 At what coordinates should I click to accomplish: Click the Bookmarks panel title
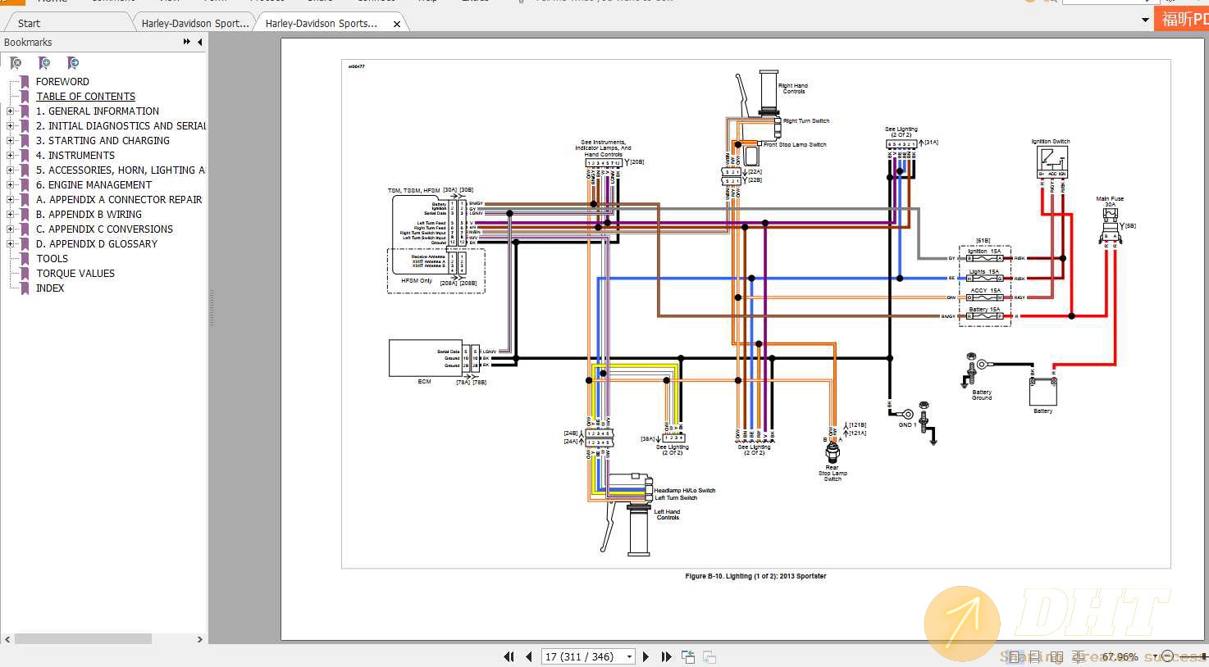(28, 42)
